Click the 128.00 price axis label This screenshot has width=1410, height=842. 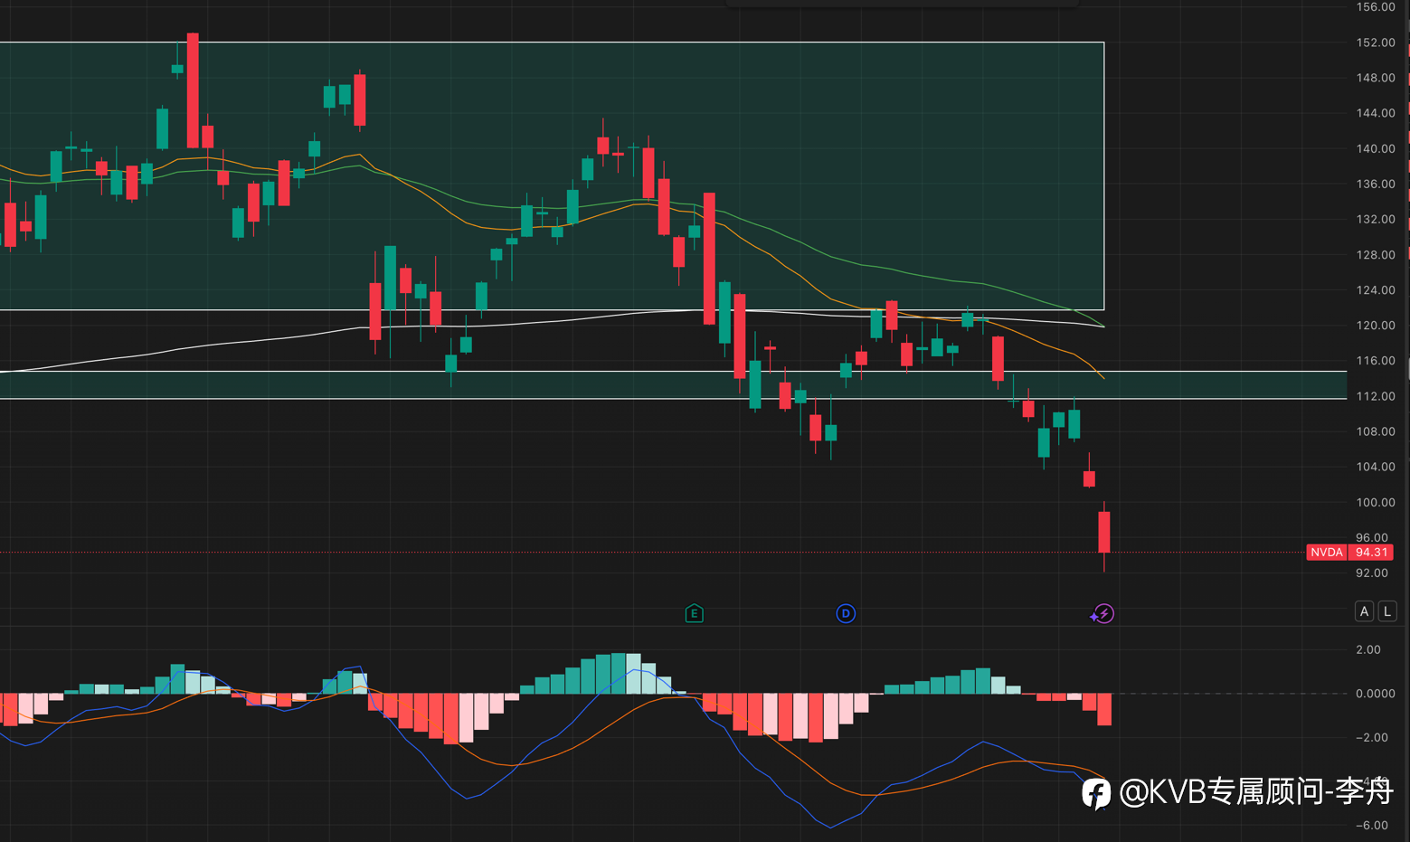click(1376, 255)
